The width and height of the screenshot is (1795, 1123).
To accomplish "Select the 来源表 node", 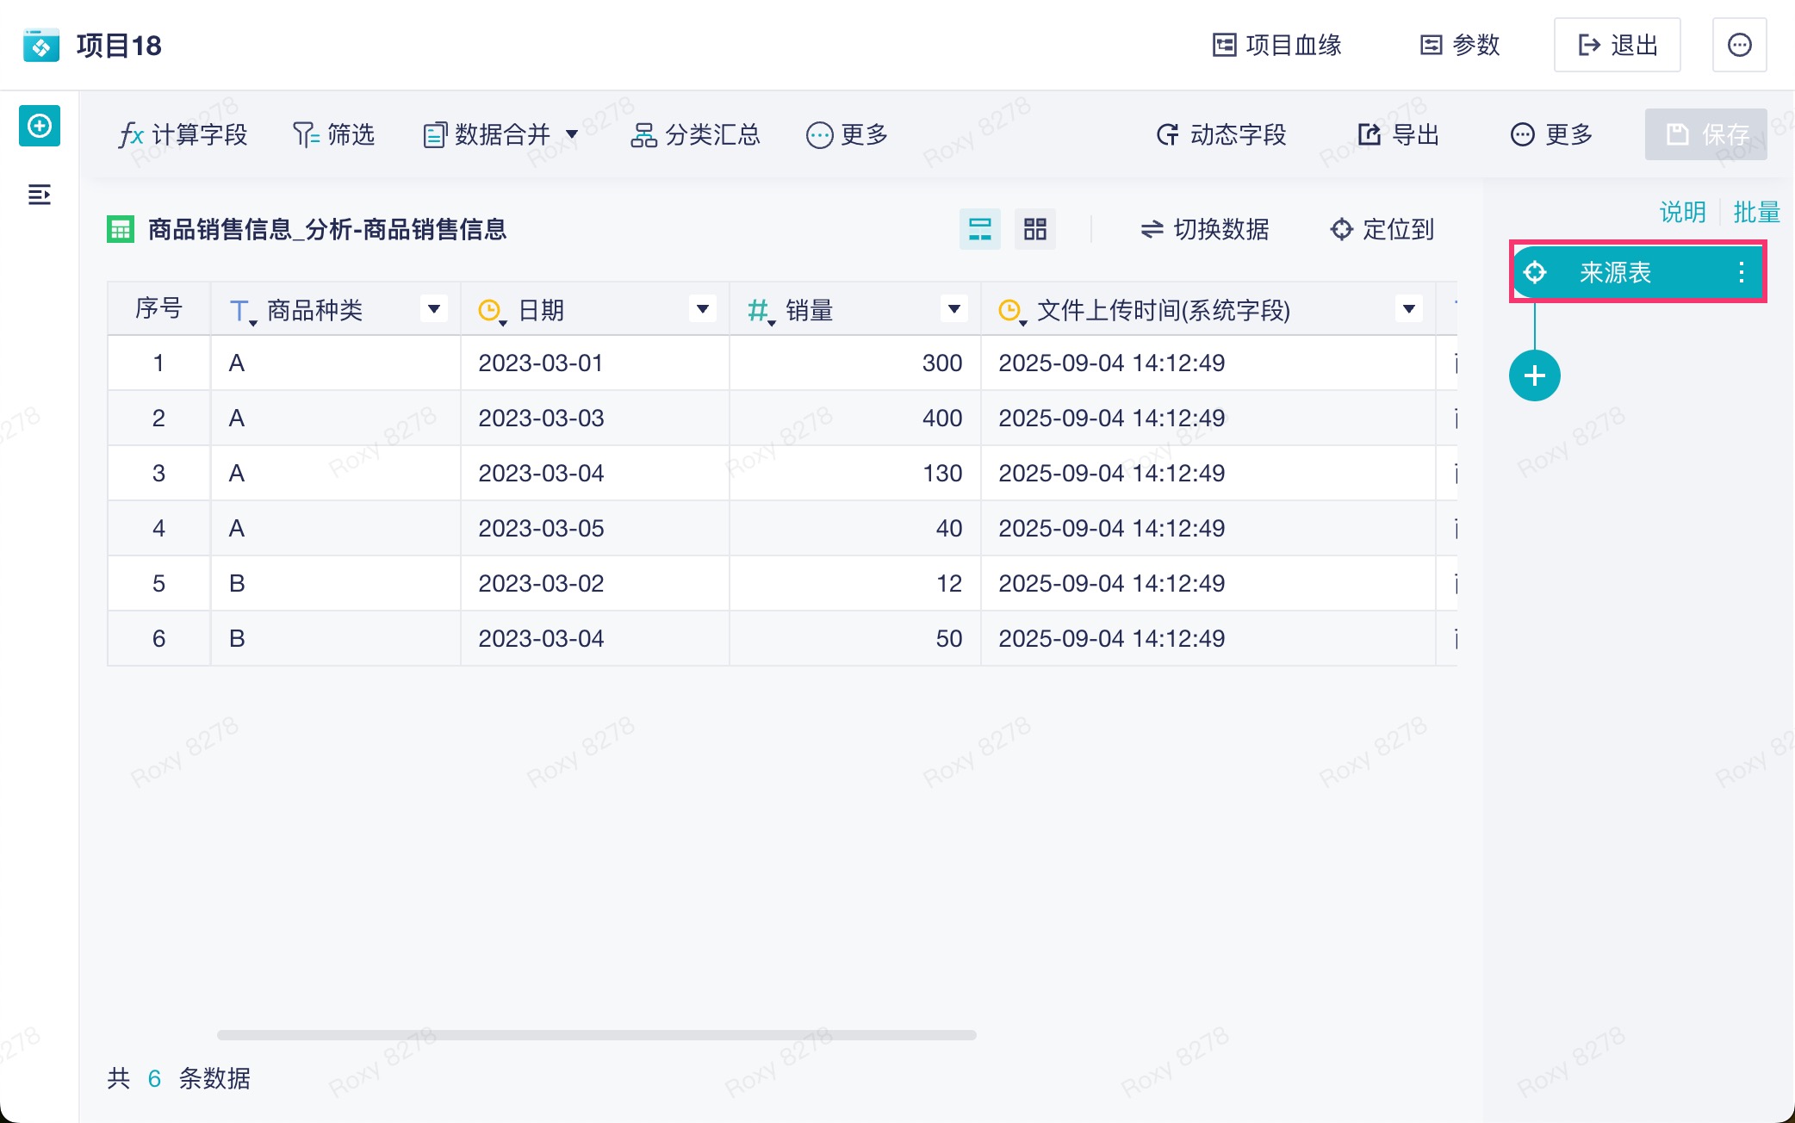I will pyautogui.click(x=1614, y=273).
